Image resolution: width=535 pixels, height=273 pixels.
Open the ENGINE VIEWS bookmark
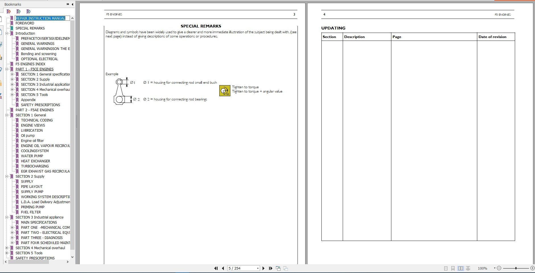click(x=33, y=125)
